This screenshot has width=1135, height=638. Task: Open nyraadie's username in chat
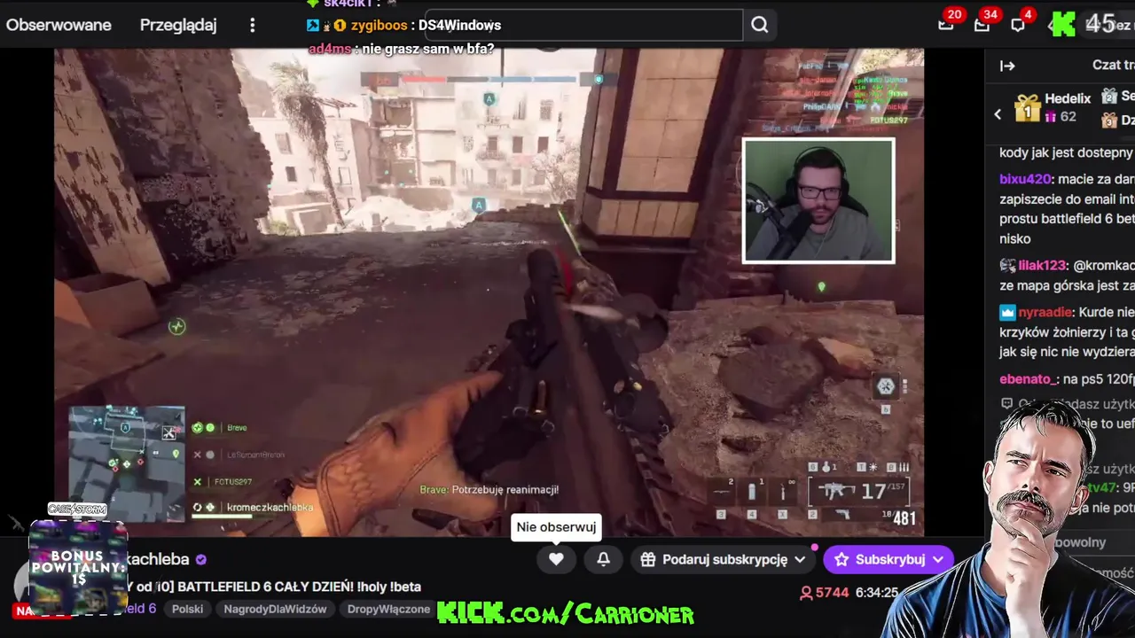coord(1045,312)
